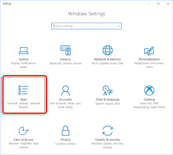Maximize the Settings window
Viewport: 173px width, 155px height.
point(158,4)
